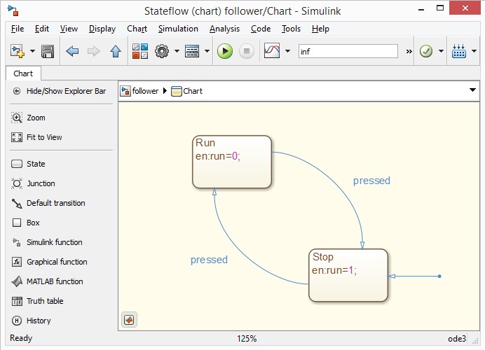485x350 pixels.
Task: Click the MATLAB action language badge
Action: pos(129,320)
